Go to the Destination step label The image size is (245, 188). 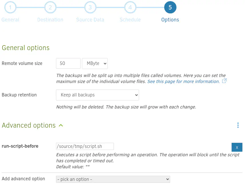click(x=50, y=20)
